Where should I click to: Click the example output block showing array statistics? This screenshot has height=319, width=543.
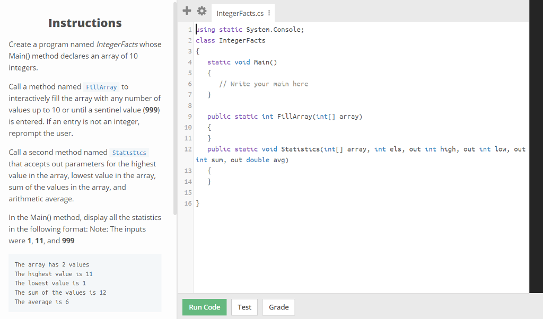coord(85,283)
